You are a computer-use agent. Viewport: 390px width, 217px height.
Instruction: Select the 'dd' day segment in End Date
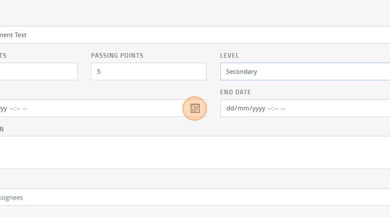[230, 108]
